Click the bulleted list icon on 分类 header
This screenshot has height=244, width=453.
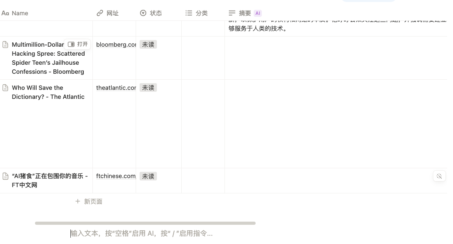click(x=189, y=13)
